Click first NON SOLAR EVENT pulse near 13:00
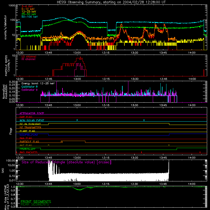The width and height of the screenshot is (210, 210). [77, 120]
